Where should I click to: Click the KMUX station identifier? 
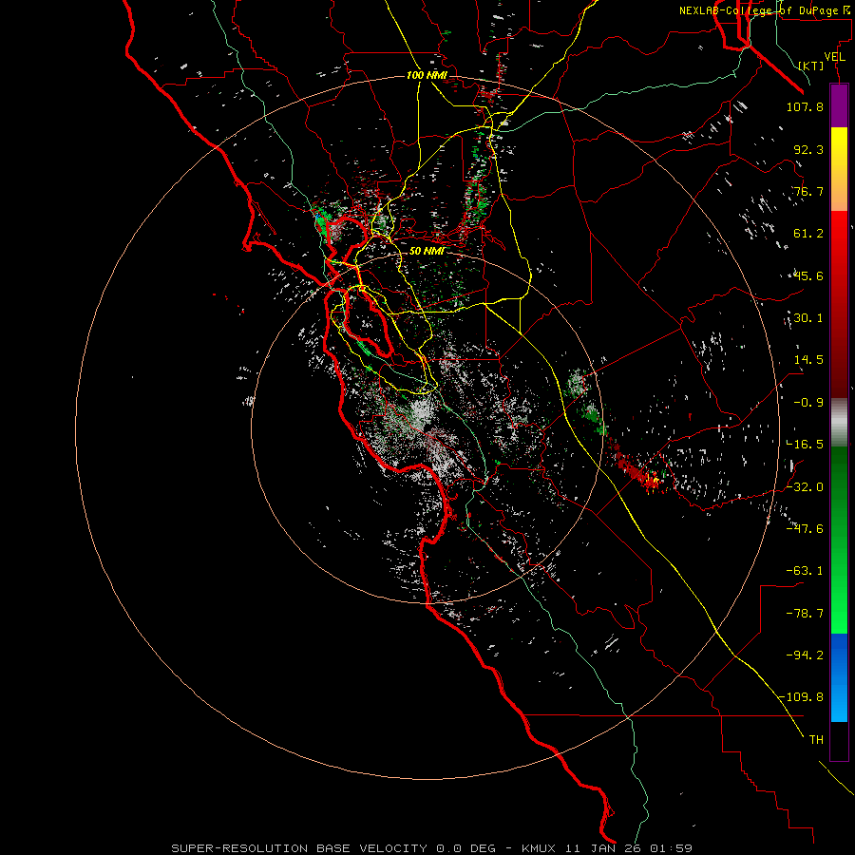click(x=539, y=848)
